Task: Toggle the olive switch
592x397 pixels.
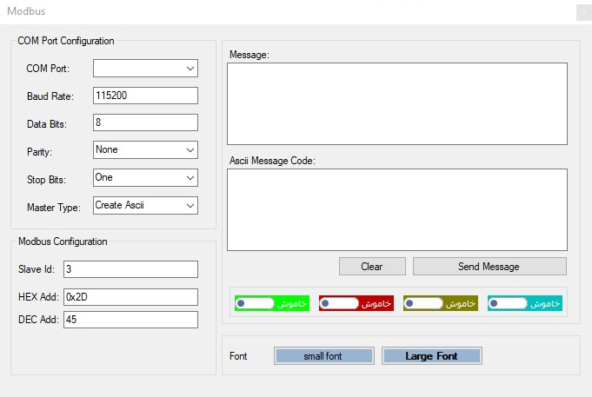Action: point(441,303)
